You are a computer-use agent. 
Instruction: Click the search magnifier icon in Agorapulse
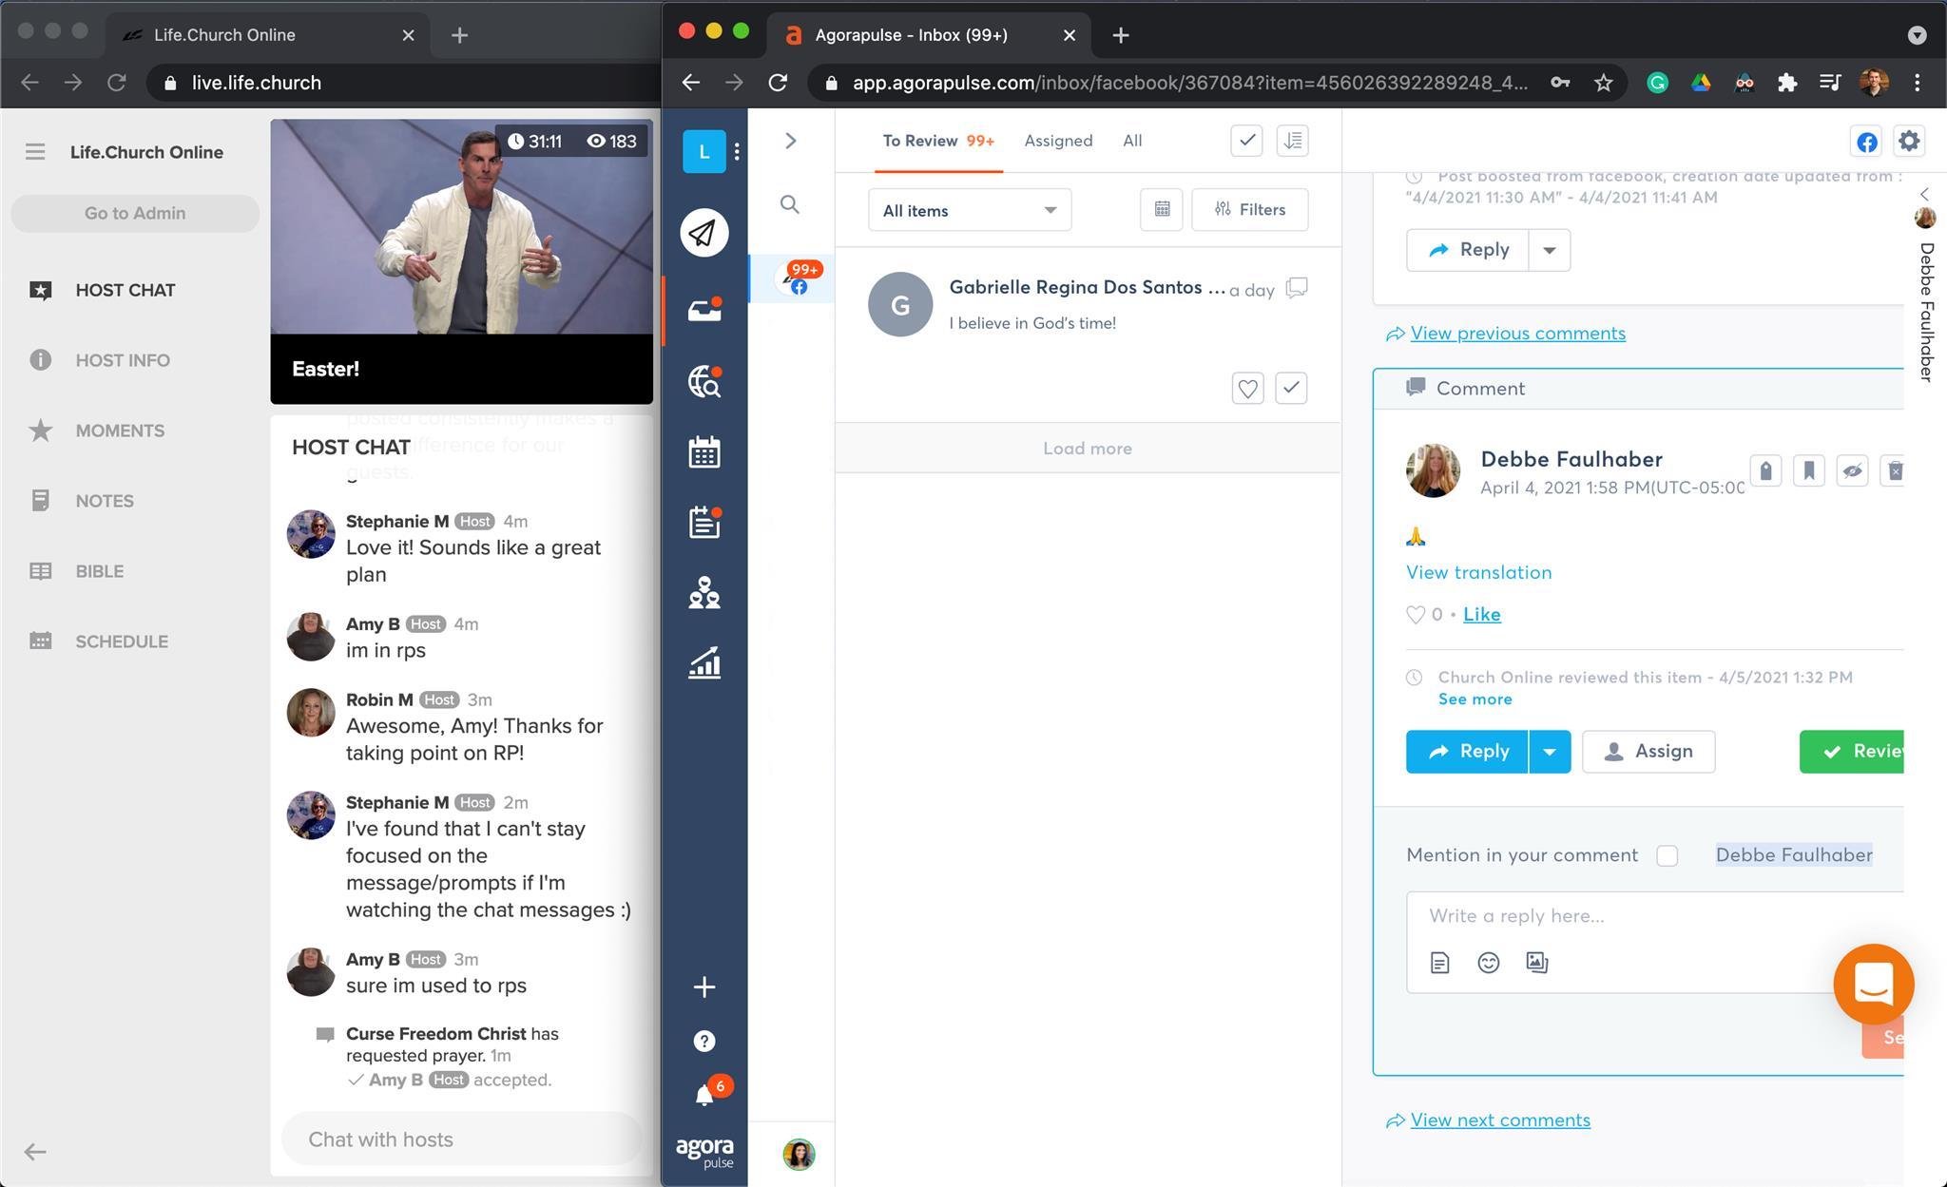tap(789, 204)
